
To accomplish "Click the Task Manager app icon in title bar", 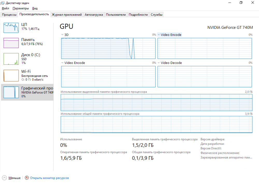I will click(3, 3).
